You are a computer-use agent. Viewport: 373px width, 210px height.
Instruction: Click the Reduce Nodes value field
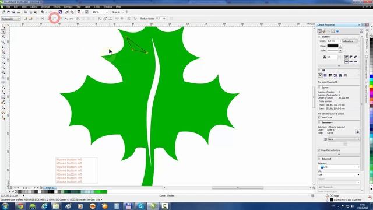coord(159,19)
